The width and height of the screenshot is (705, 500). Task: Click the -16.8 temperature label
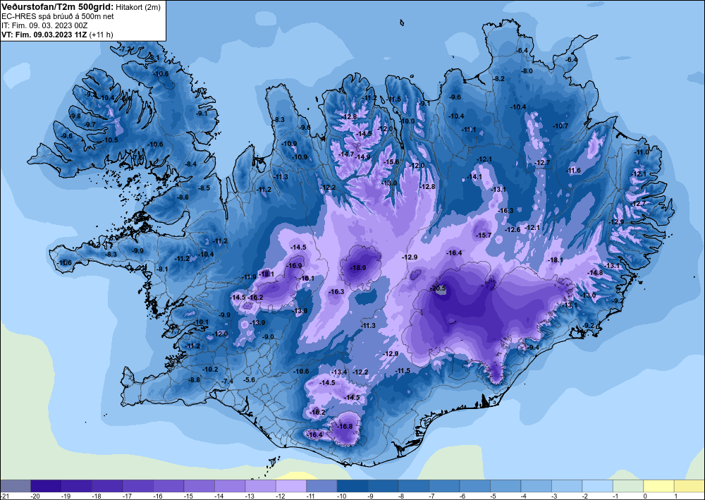pyautogui.click(x=345, y=426)
